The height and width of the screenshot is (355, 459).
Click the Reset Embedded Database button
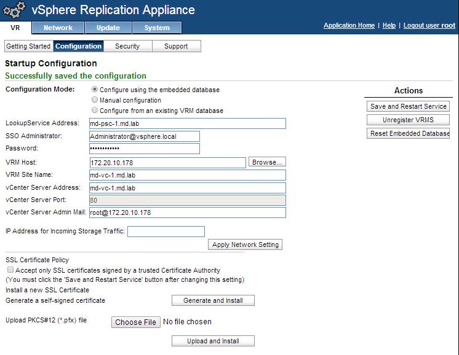pyautogui.click(x=408, y=133)
